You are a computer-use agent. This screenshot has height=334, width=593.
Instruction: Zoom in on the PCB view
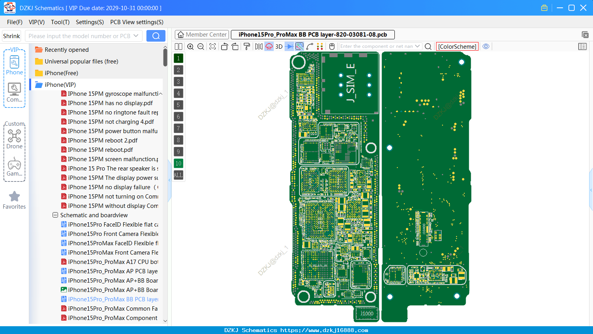point(190,46)
